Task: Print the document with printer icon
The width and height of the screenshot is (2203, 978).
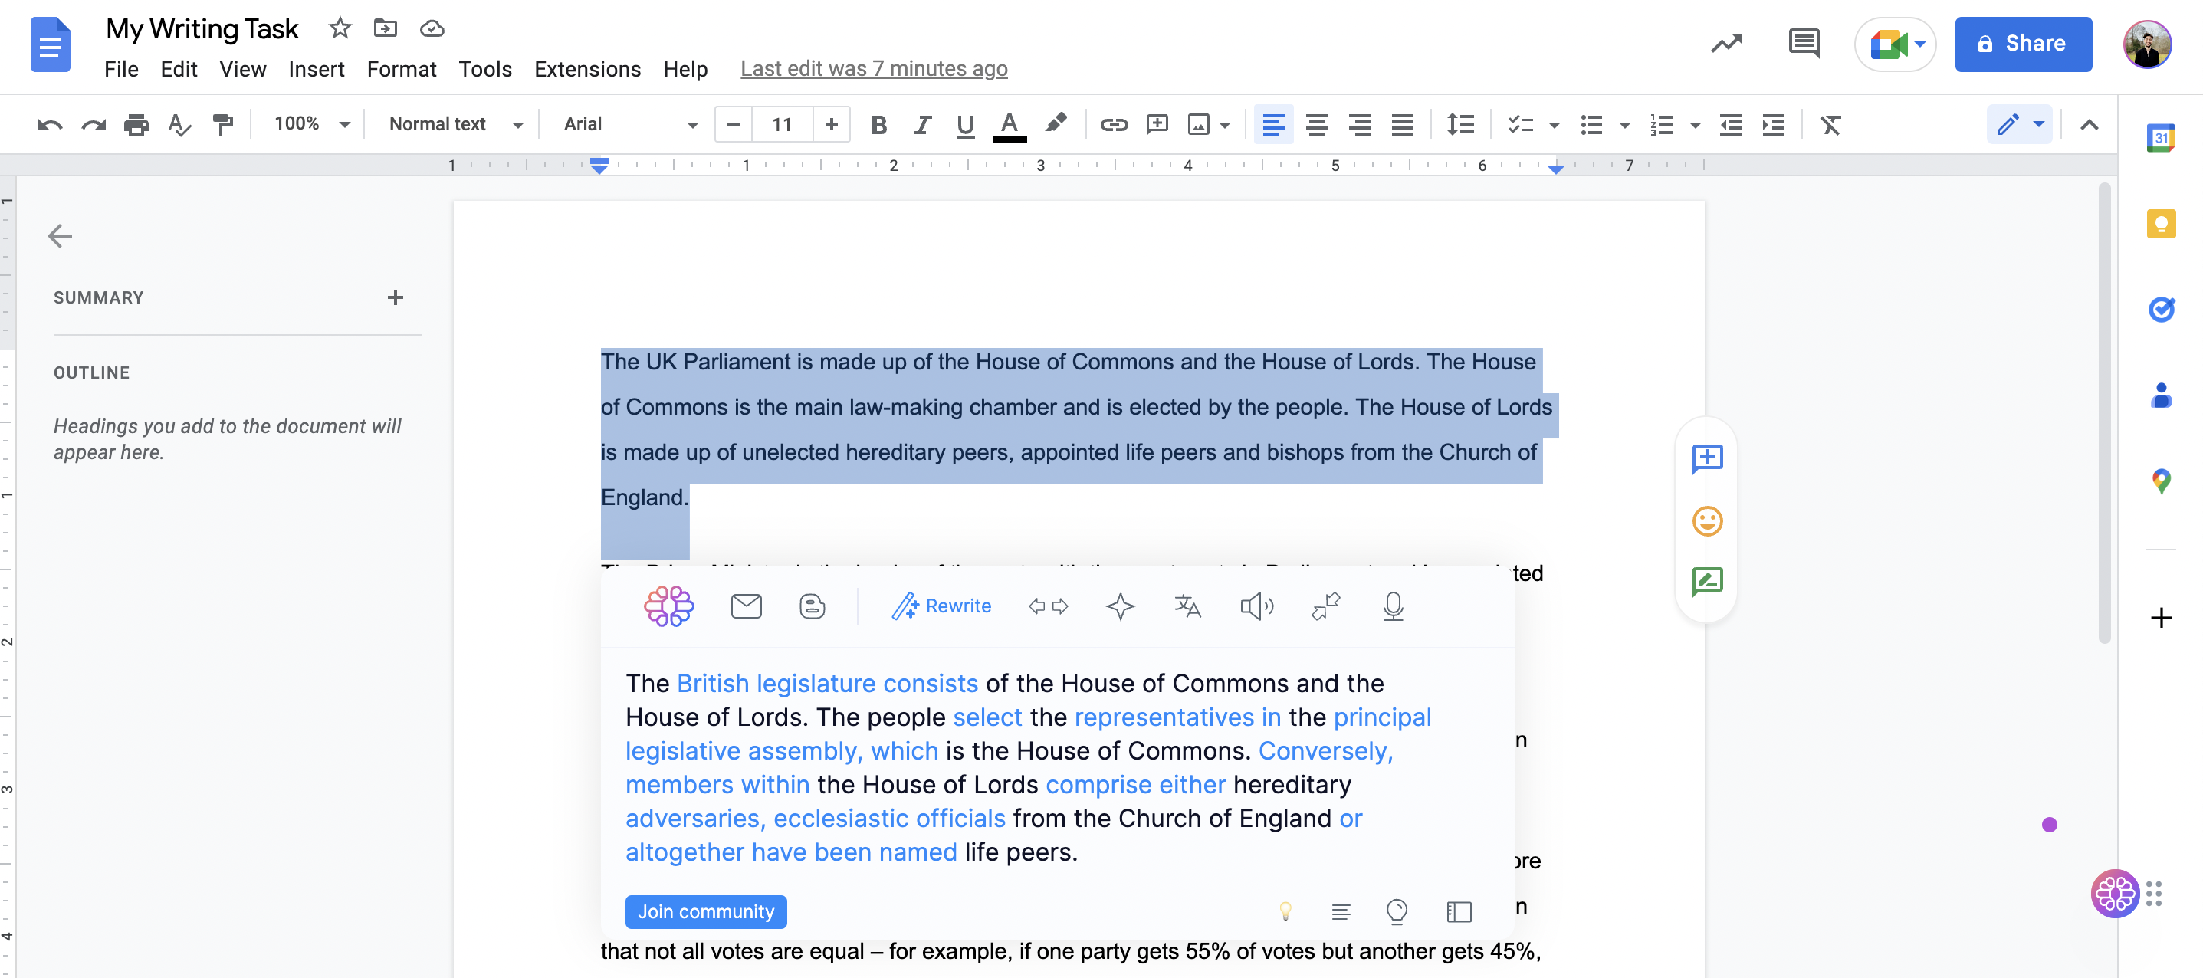Action: coord(136,125)
